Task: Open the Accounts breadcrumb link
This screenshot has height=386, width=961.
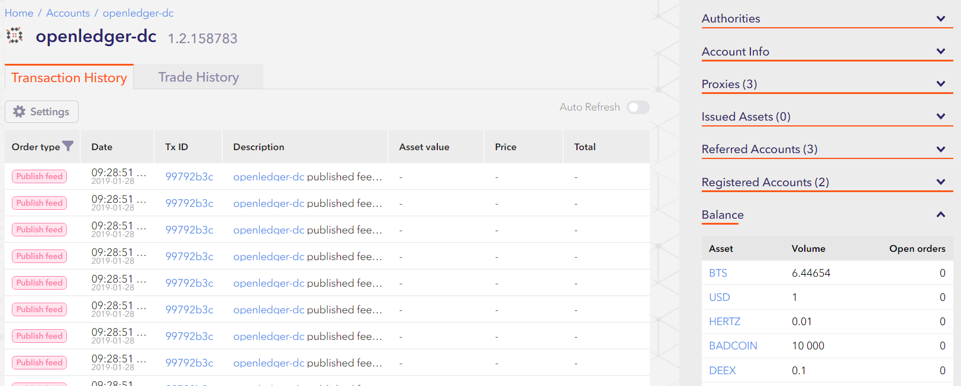Action: tap(68, 13)
